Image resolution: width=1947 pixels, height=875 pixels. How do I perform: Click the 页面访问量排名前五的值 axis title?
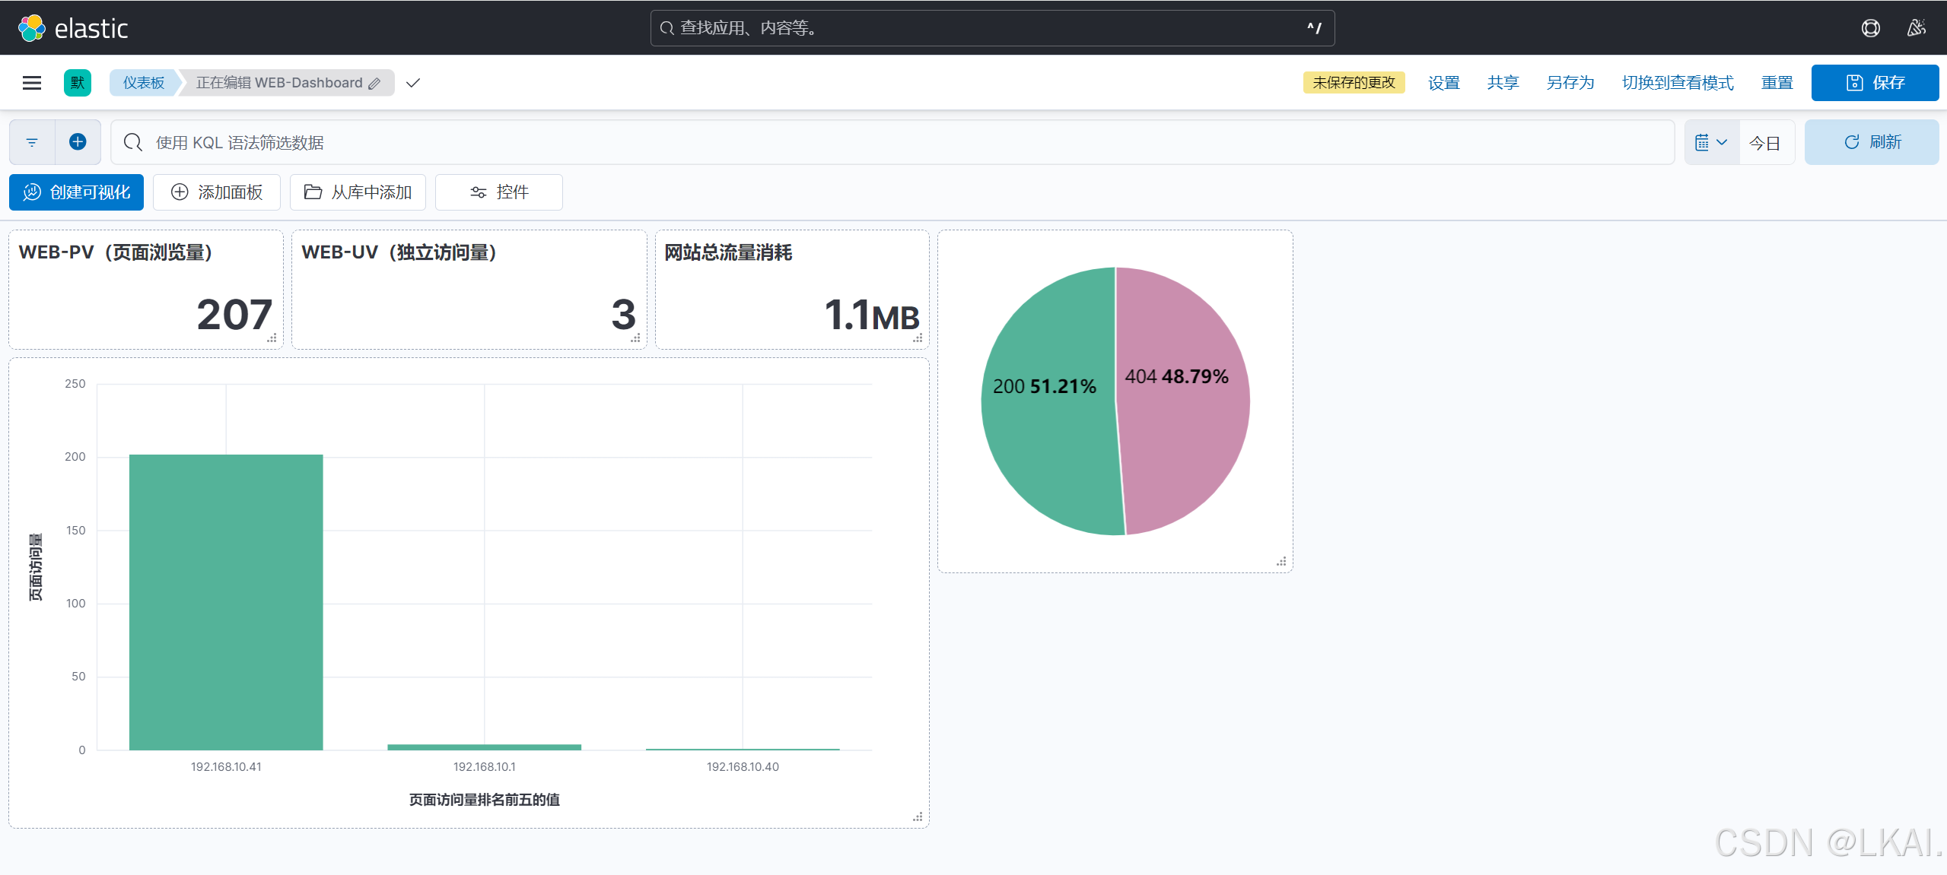point(485,800)
